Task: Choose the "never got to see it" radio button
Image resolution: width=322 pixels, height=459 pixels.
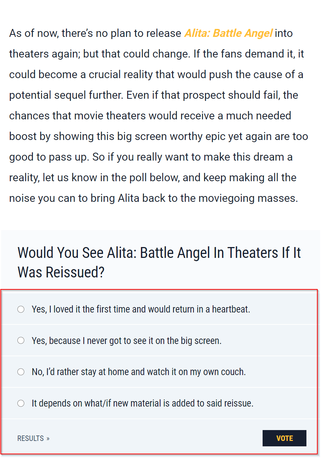Action: [x=21, y=340]
